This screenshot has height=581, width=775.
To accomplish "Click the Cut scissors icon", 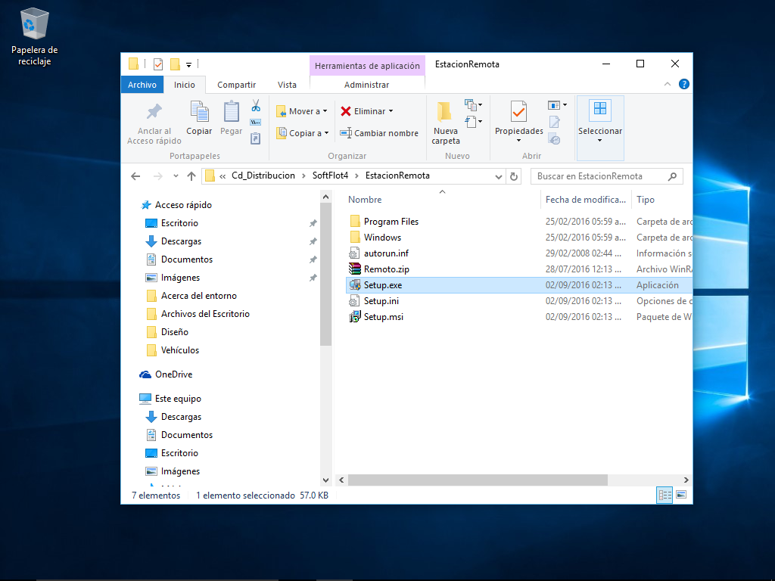I will [x=256, y=106].
